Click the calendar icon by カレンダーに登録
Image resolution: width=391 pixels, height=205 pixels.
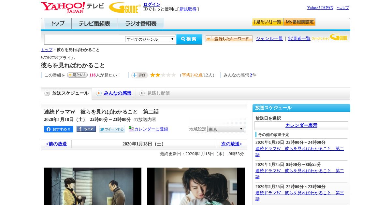131,129
